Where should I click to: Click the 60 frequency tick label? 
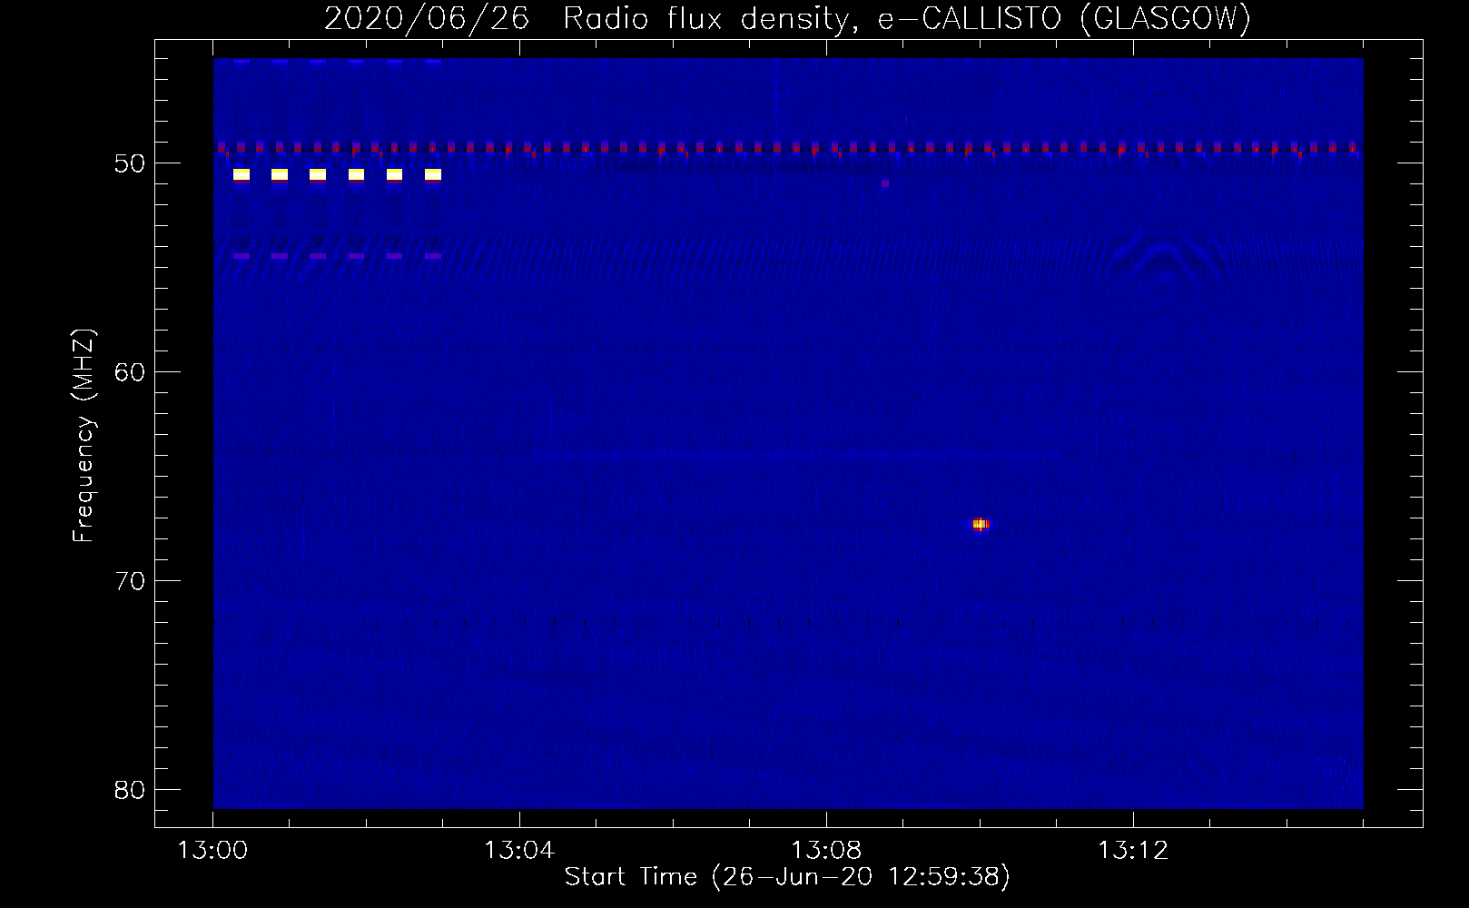coord(130,372)
